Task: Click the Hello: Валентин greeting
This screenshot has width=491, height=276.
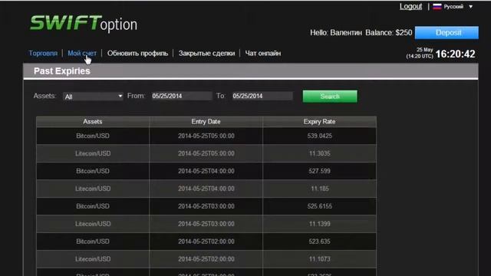Action: point(336,32)
